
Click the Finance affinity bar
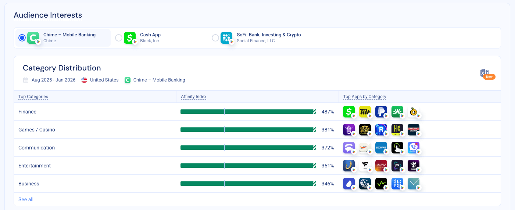click(x=248, y=112)
